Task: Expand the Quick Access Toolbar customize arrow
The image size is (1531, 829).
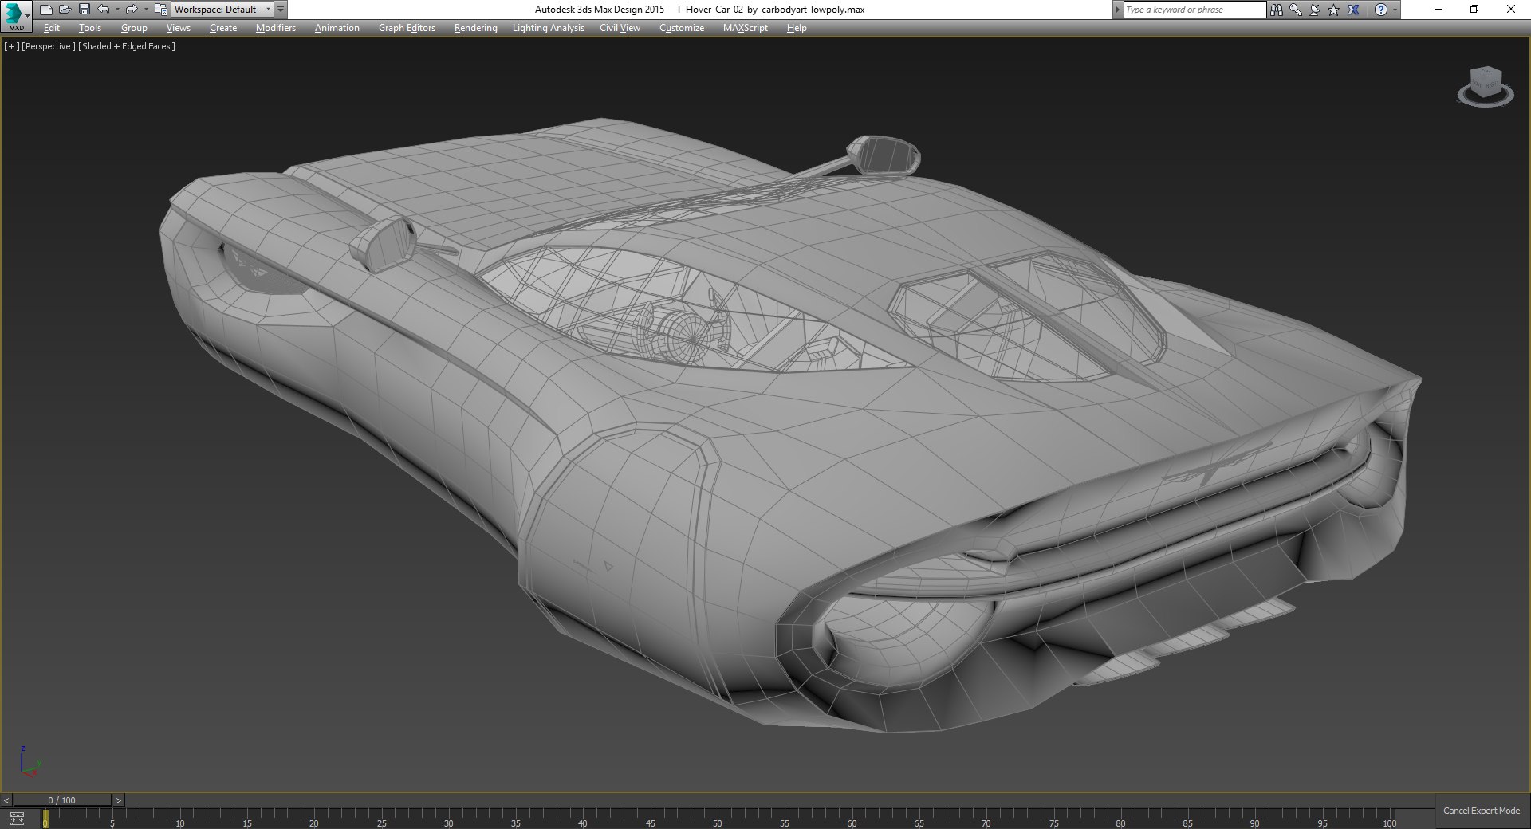Action: coord(281,10)
